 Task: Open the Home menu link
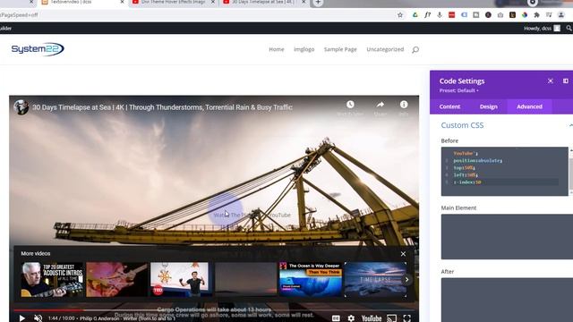pos(277,49)
